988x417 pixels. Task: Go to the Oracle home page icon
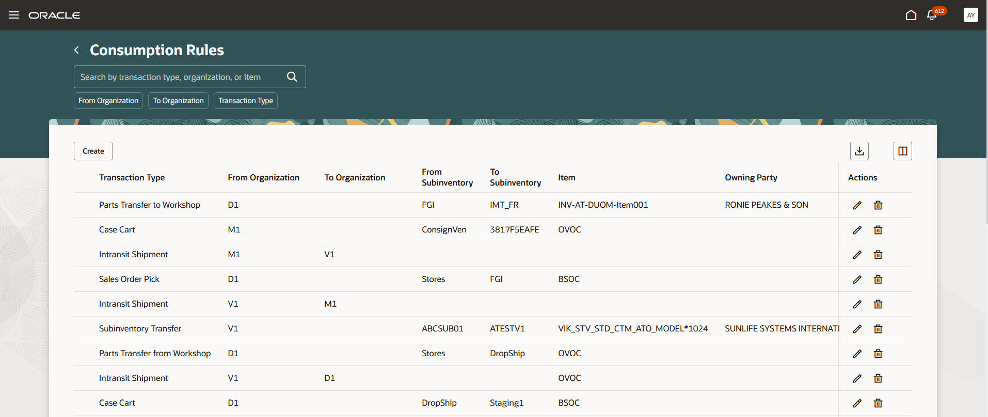(911, 15)
